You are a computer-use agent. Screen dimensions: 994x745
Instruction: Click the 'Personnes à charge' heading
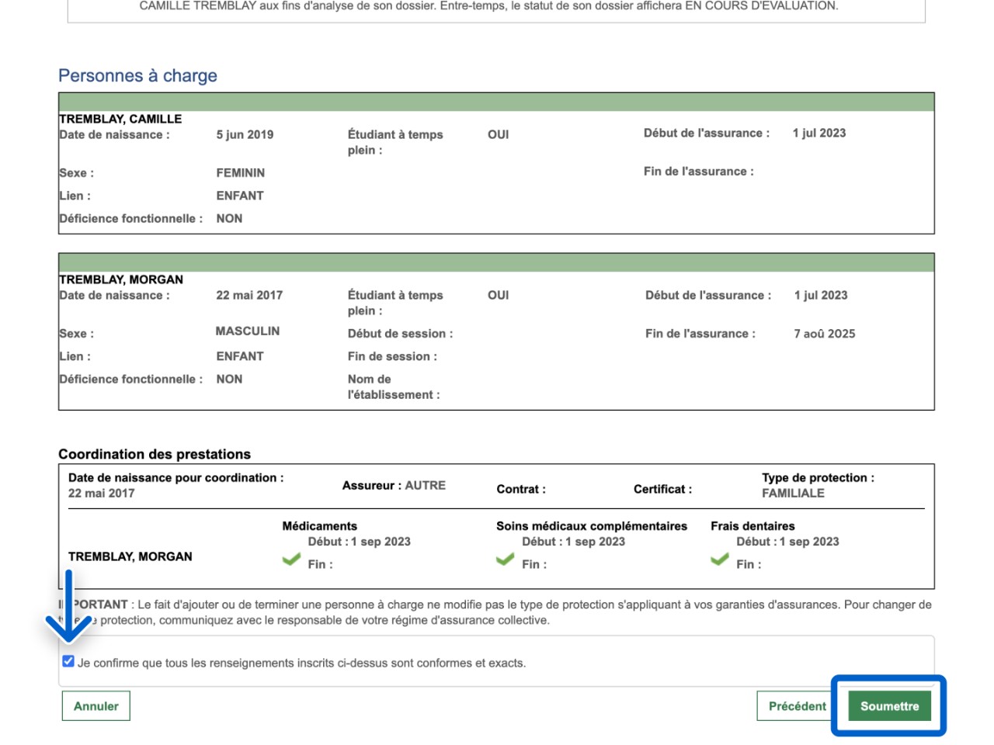137,76
